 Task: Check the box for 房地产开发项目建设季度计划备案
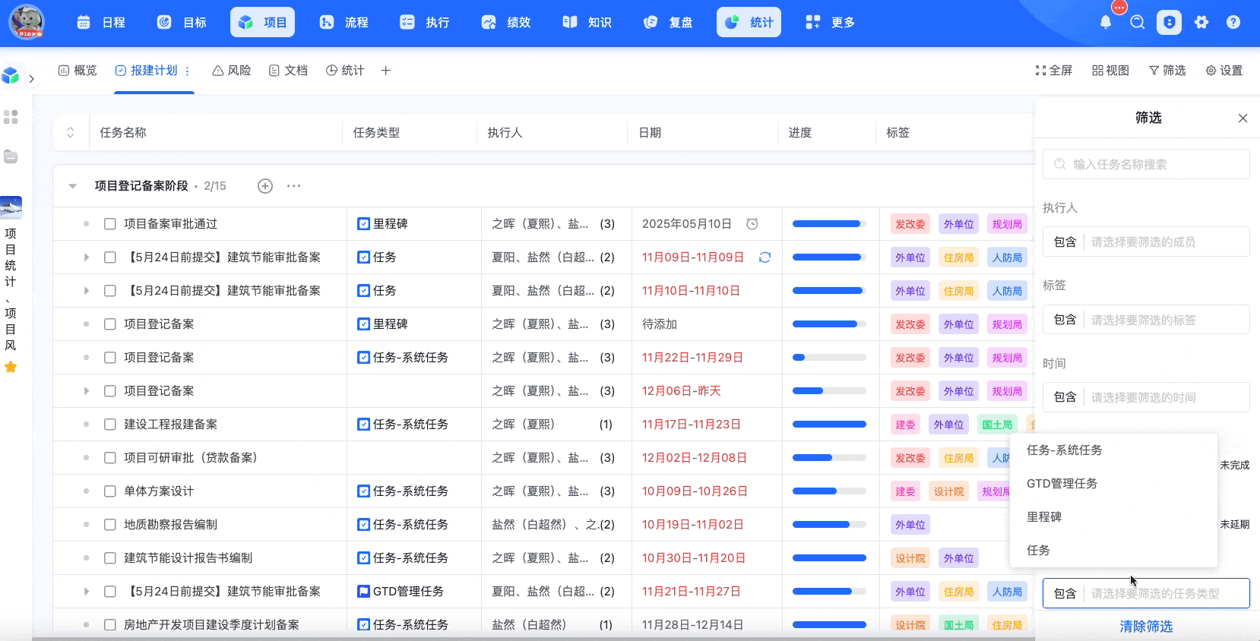coord(110,625)
